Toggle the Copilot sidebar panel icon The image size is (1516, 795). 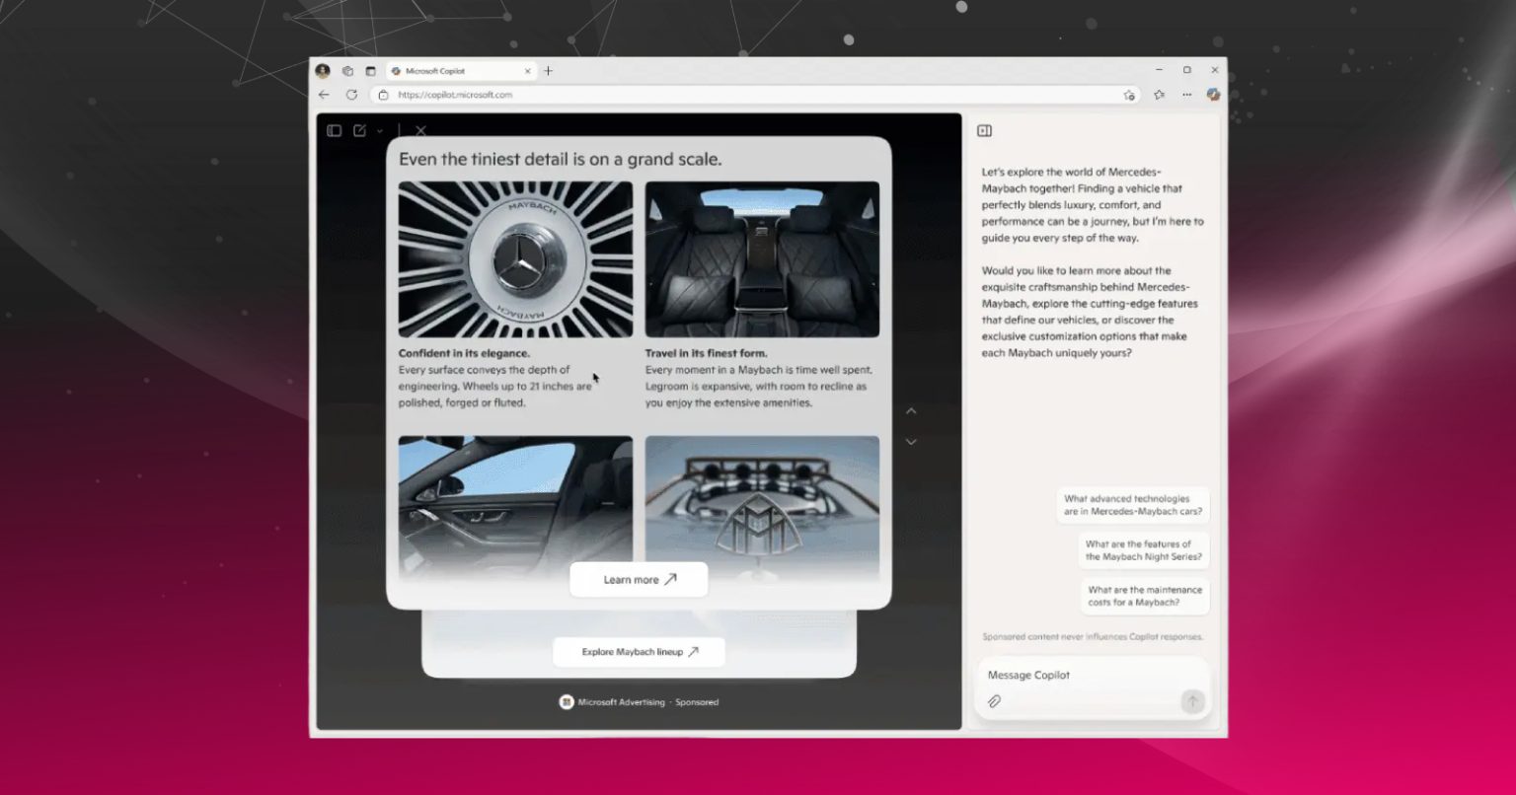(335, 130)
